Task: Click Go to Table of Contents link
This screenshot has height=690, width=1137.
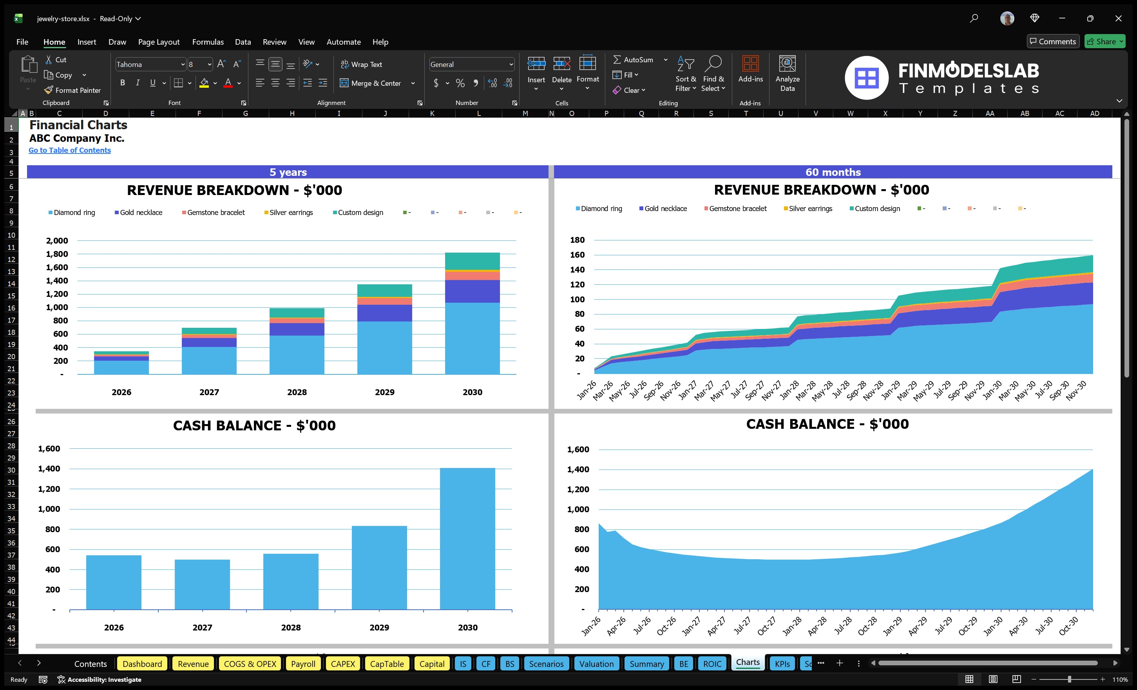Action: pyautogui.click(x=70, y=150)
